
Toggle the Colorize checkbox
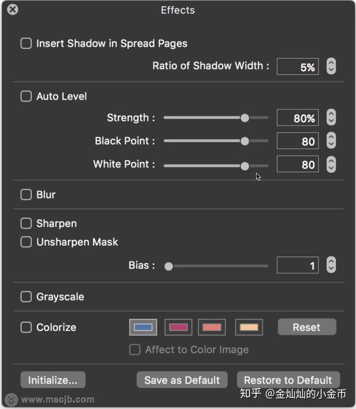(26, 327)
